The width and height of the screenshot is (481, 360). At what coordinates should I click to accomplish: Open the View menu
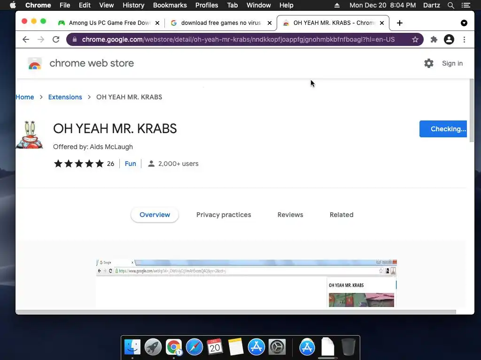107,5
